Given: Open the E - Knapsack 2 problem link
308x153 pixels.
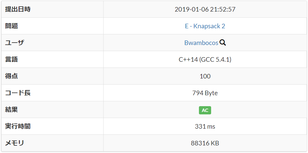Looking at the screenshot, I should pyautogui.click(x=205, y=26).
